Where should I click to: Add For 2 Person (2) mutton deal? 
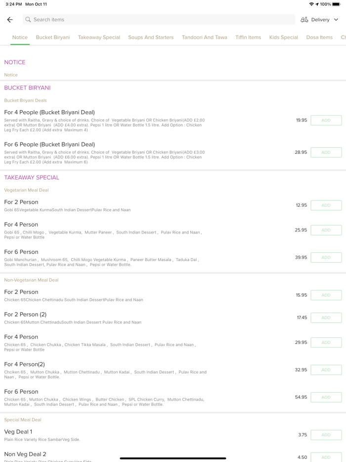tap(326, 318)
